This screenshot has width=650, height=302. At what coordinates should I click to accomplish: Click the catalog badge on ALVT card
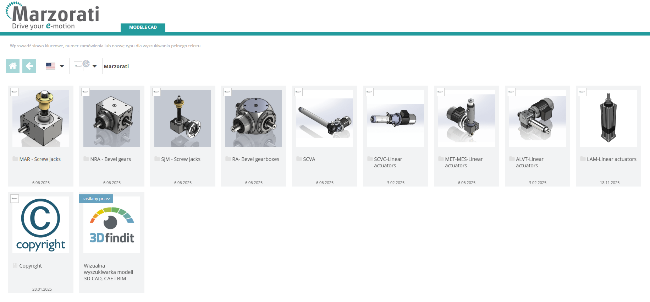(511, 92)
